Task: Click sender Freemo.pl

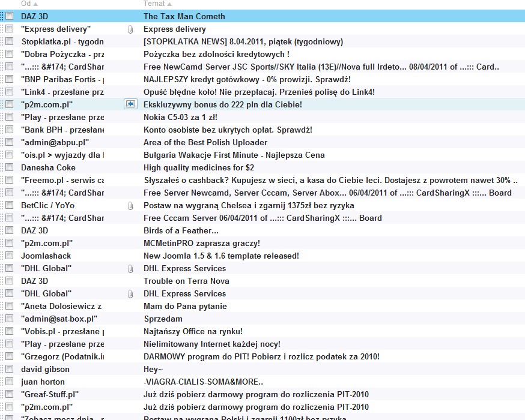Action: [62, 180]
